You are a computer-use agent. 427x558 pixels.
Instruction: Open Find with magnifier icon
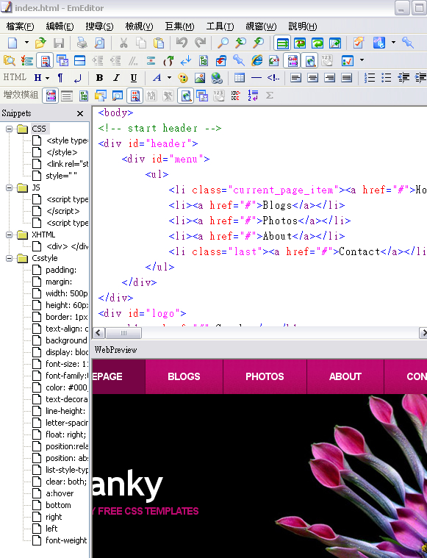(223, 43)
